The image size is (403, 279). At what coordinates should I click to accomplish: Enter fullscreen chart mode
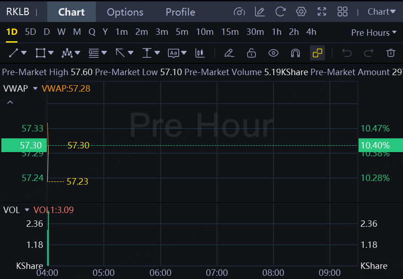tap(322, 12)
